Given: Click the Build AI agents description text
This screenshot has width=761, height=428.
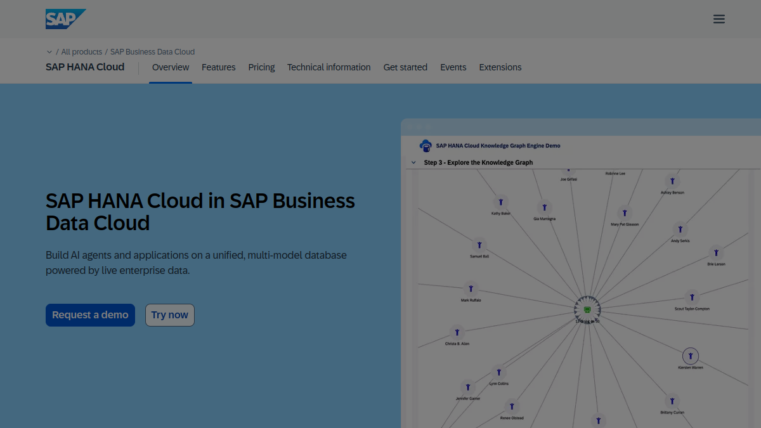Looking at the screenshot, I should (196, 263).
